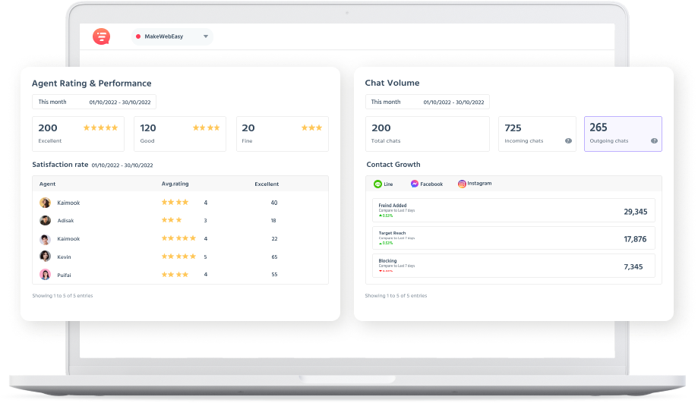
Task: Click Adisak's star rating icons
Action: (172, 220)
